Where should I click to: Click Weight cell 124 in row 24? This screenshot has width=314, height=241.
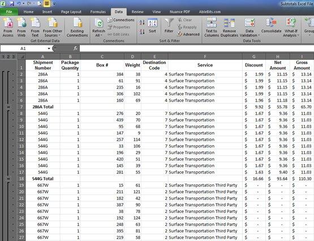tap(133, 218)
